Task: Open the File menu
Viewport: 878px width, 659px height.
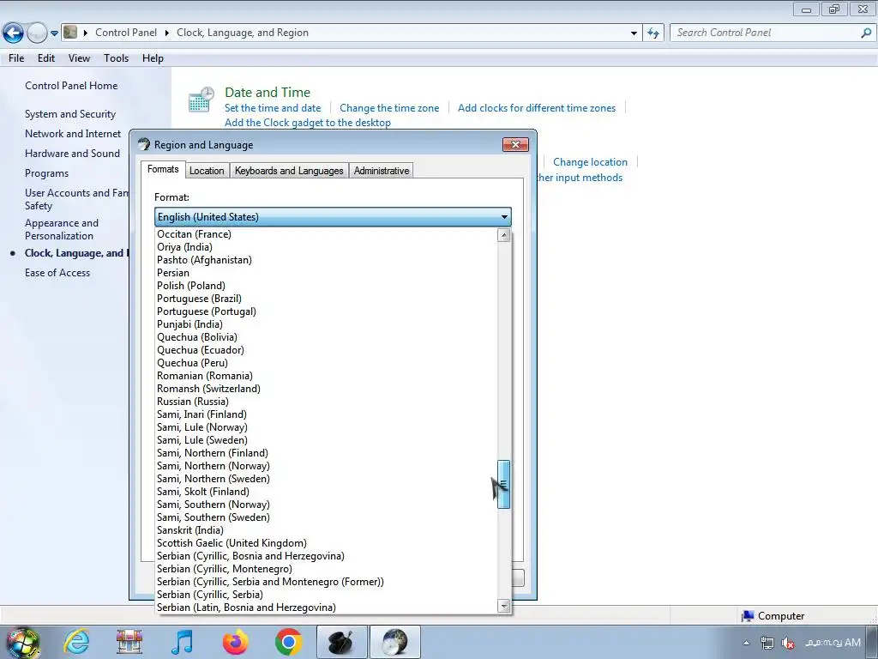Action: 16,58
